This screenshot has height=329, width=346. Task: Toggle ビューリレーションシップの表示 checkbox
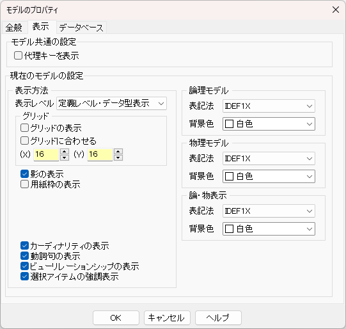pyautogui.click(x=24, y=266)
